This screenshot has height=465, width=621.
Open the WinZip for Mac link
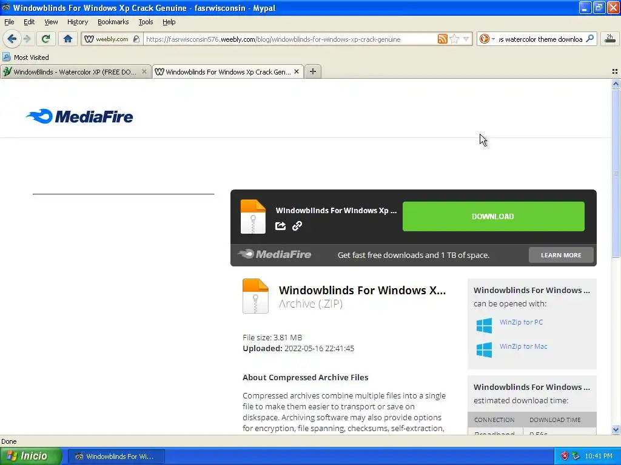click(x=523, y=346)
